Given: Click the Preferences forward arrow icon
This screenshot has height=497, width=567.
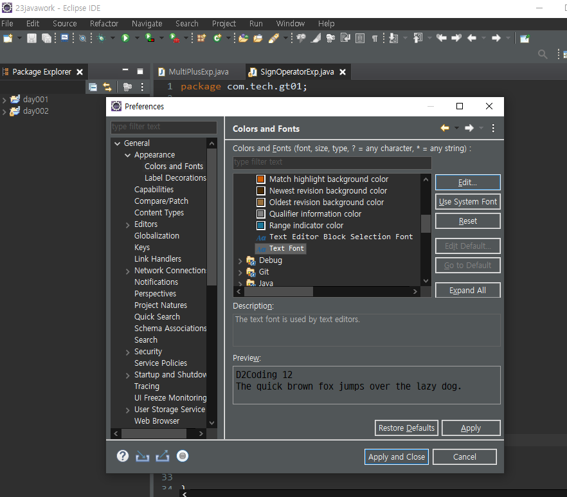Looking at the screenshot, I should tap(469, 128).
